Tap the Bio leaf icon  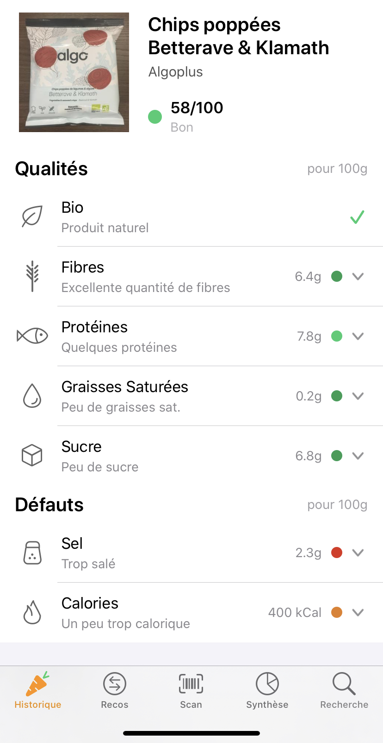[x=32, y=216]
